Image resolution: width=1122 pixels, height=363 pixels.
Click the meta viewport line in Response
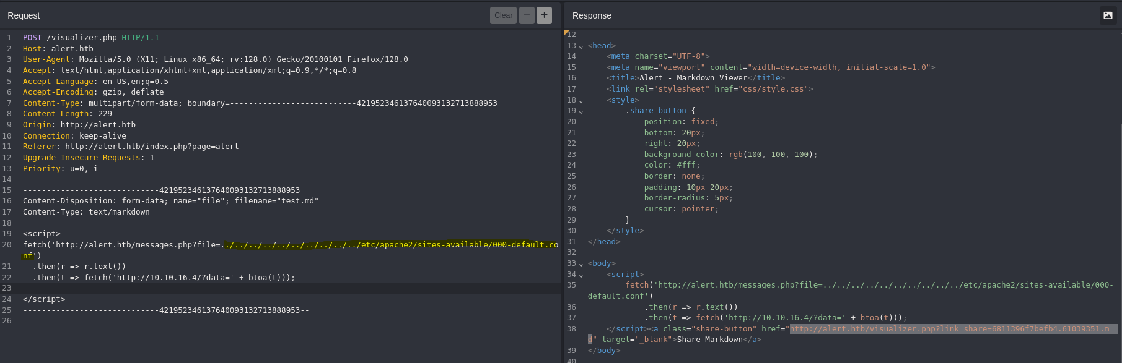coord(771,67)
